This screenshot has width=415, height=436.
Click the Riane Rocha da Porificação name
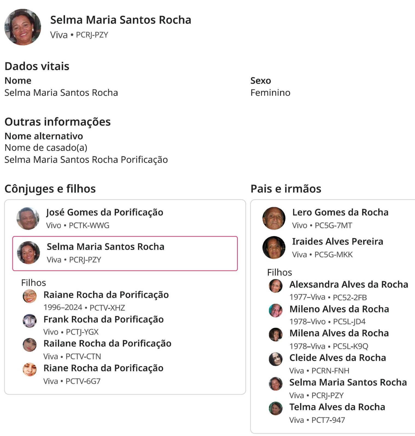[103, 368]
